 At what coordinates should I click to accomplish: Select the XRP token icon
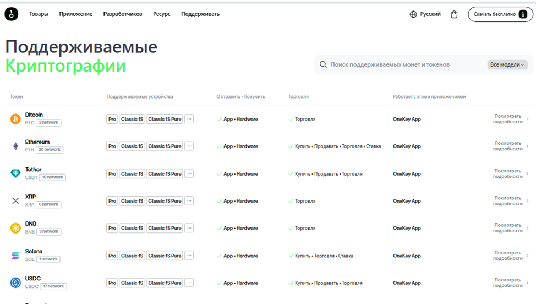tap(15, 201)
